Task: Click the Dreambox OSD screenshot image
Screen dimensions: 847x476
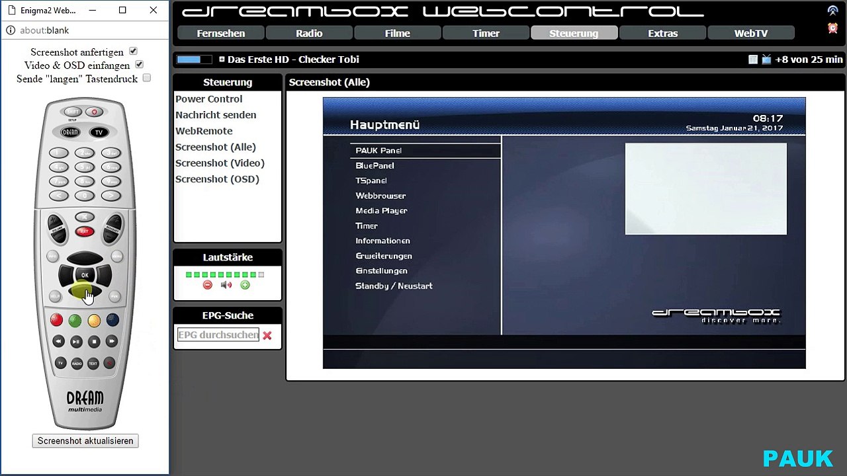Action: click(x=564, y=233)
